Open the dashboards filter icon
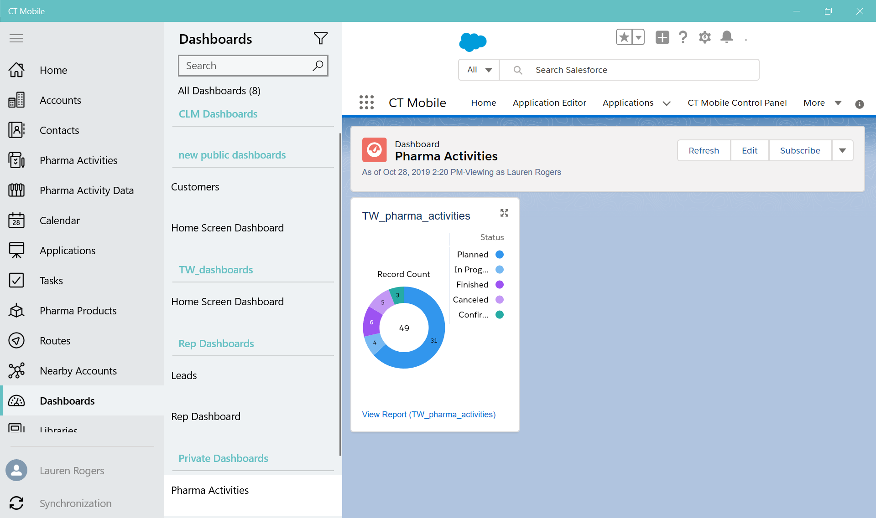The image size is (876, 518). 320,39
